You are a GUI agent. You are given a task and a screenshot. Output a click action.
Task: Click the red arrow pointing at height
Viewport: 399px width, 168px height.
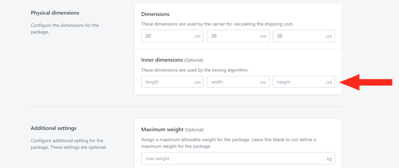[366, 82]
